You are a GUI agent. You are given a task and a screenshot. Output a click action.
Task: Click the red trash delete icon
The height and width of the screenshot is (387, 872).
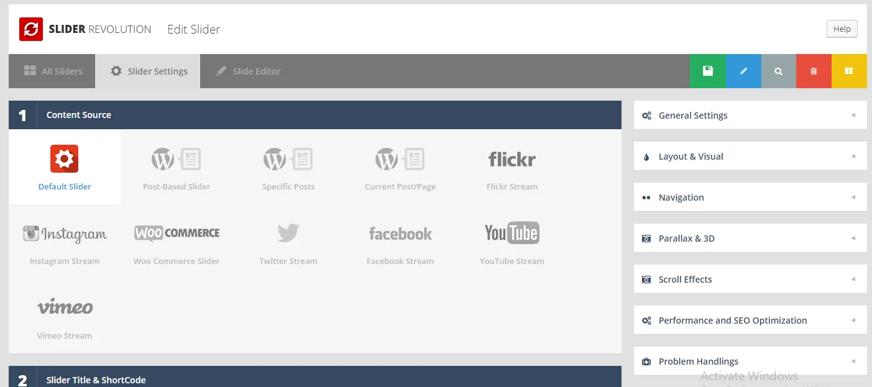(x=814, y=71)
